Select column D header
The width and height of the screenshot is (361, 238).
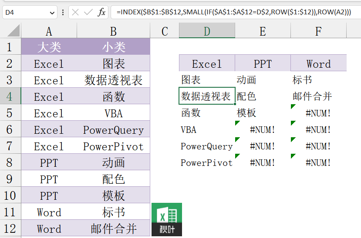pos(207,31)
